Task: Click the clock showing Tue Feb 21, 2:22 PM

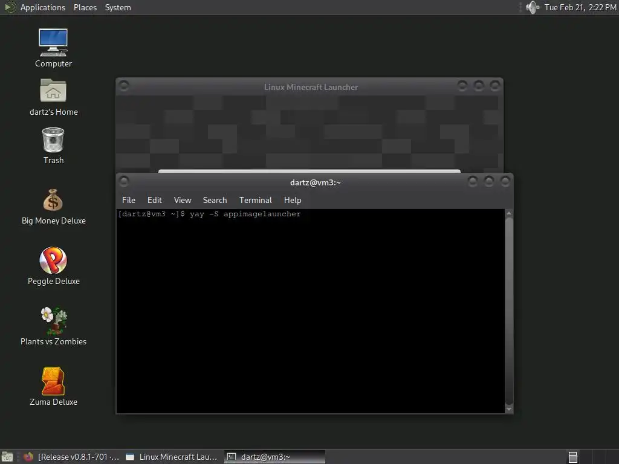Action: point(580,7)
